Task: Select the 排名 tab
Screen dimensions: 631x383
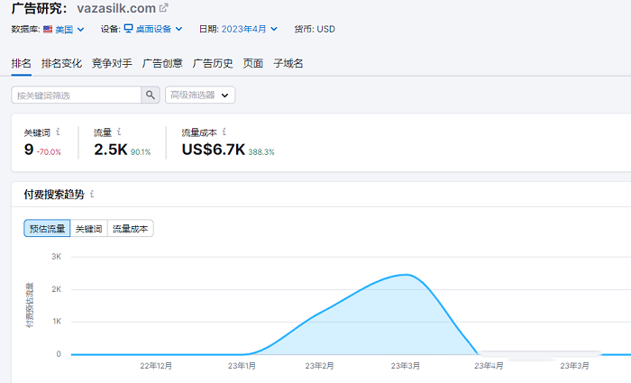Action: (21, 63)
